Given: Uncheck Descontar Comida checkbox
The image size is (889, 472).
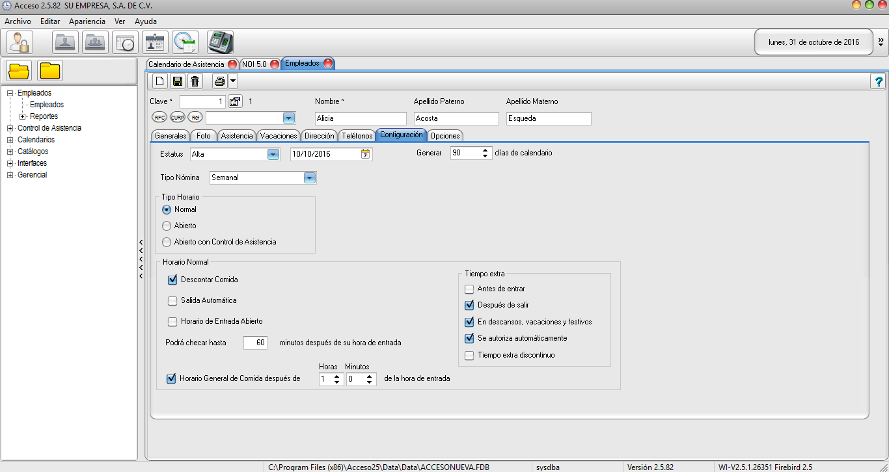Looking at the screenshot, I should 172,280.
